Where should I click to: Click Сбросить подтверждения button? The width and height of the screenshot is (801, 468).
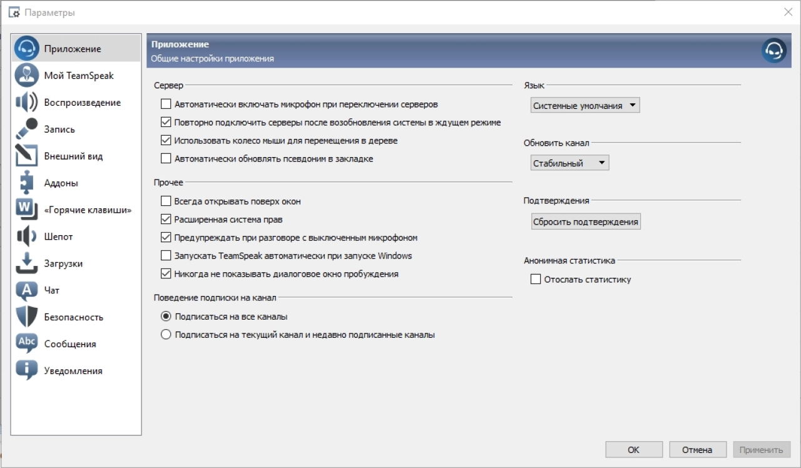click(x=586, y=221)
